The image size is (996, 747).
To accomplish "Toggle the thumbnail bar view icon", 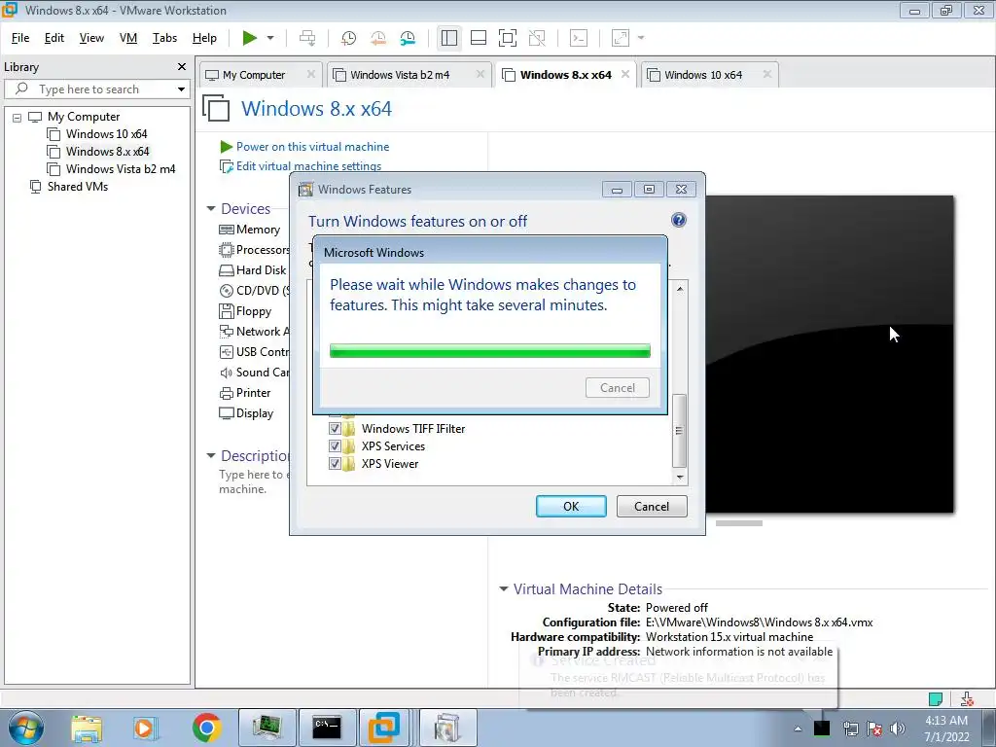I will (479, 38).
